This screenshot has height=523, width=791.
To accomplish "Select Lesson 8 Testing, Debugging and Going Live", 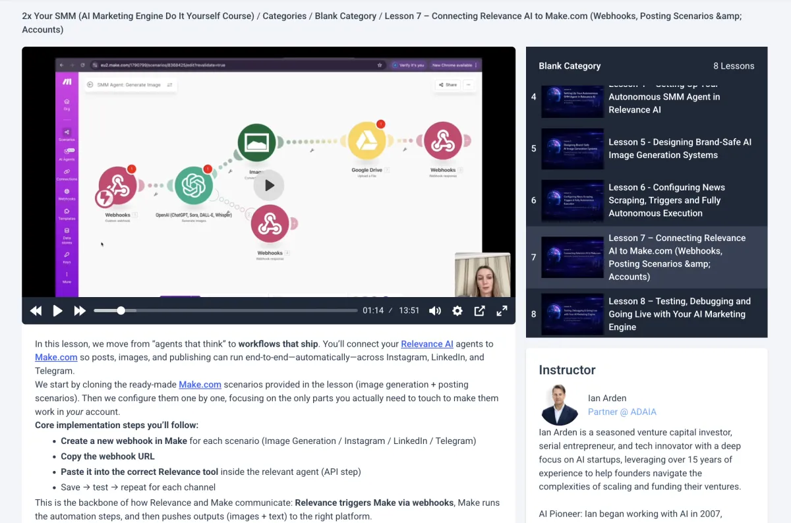I will tap(647, 314).
